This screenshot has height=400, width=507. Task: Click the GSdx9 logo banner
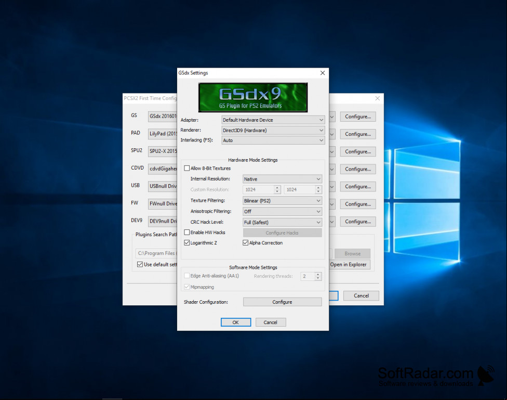click(x=253, y=97)
